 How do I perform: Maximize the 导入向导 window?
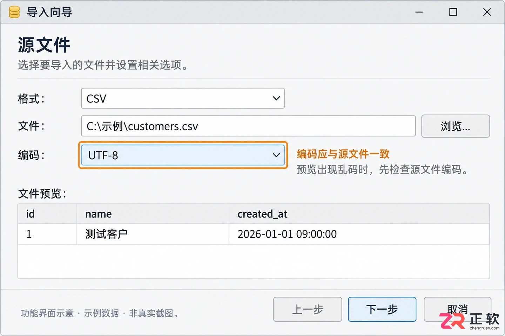453,12
